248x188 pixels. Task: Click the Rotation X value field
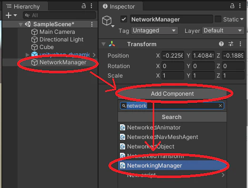tap(173, 66)
